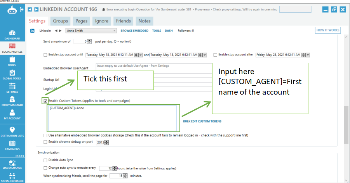The width and height of the screenshot is (350, 183).
Task: Adjust auto sync hours spinner
Action: 115,169
